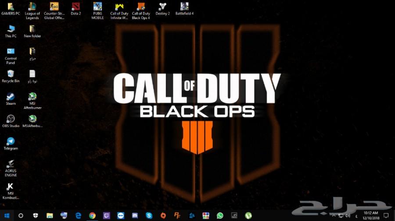Open File Explorer from the taskbar
Screen dimensions: 395x221
50,215
